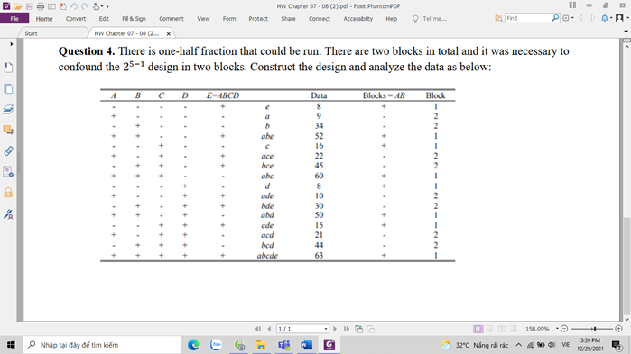631x354 pixels.
Task: Open the Connect ribbon tab
Action: pos(320,18)
